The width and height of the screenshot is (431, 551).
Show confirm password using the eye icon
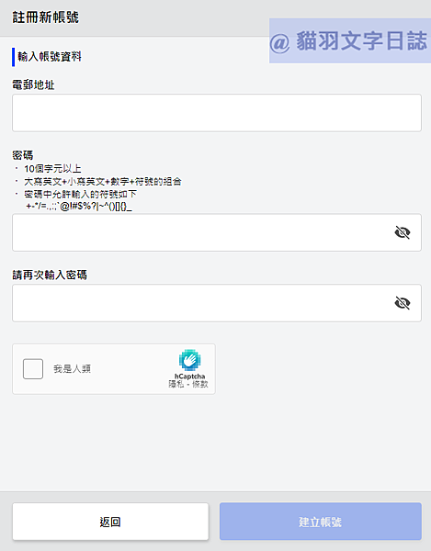tap(403, 303)
